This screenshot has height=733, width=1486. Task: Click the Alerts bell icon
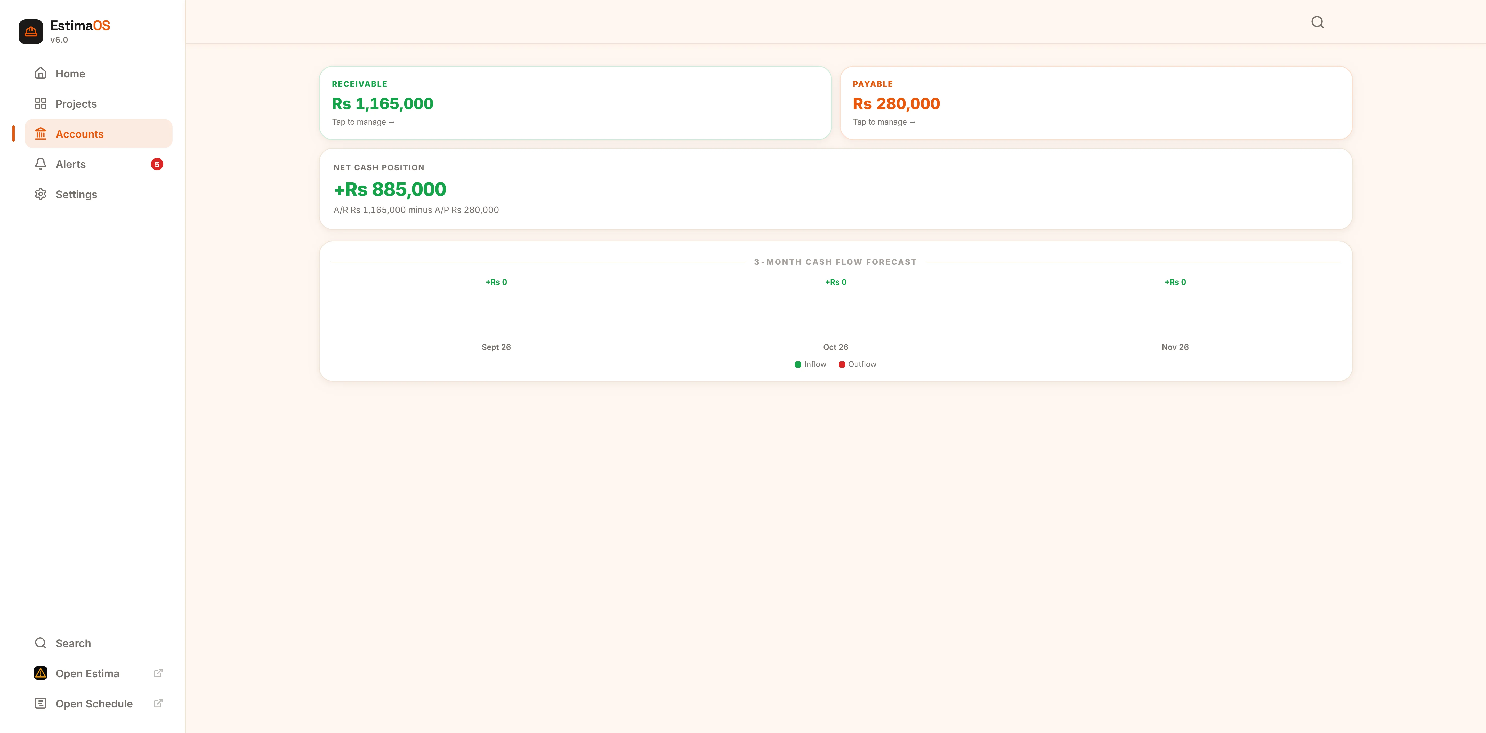(41, 164)
